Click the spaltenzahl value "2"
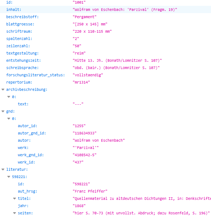Screen dimensions: 211x218 click(76, 39)
